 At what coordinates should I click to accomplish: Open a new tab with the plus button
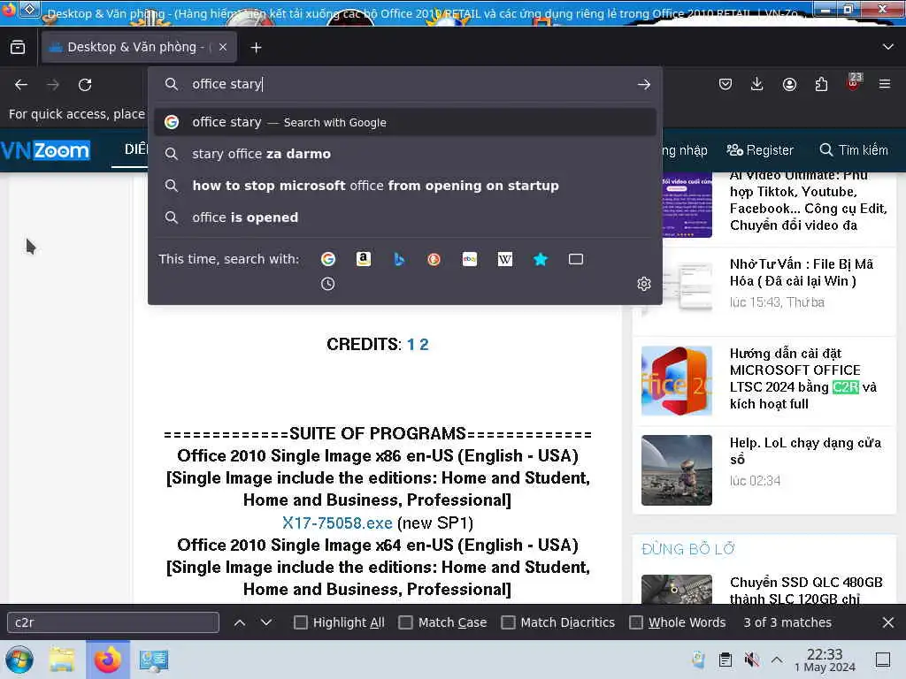(x=256, y=48)
